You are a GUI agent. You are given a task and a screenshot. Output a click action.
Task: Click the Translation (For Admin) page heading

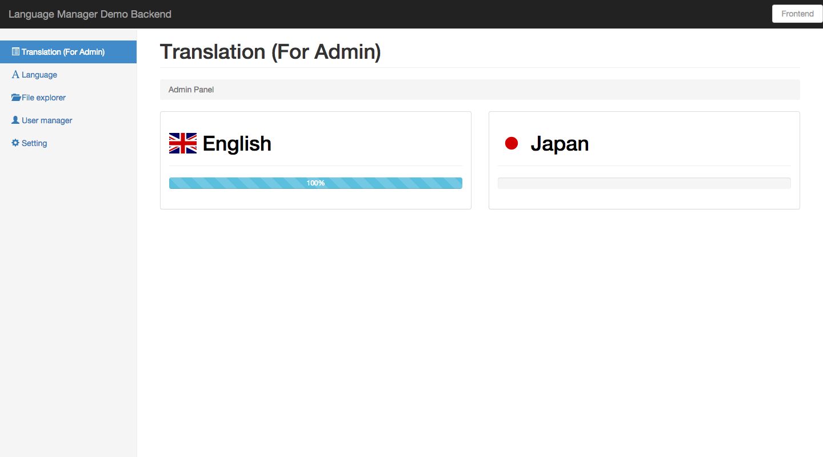click(270, 52)
